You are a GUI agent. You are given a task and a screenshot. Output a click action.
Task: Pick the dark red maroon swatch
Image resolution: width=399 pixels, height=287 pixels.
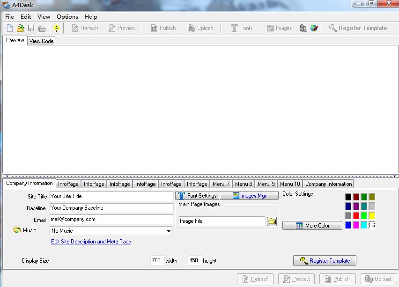356,197
